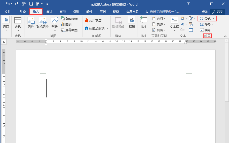This screenshot has height=143, width=229.
Task: Click the save icon in quick access toolbar
Action: pos(31,4)
